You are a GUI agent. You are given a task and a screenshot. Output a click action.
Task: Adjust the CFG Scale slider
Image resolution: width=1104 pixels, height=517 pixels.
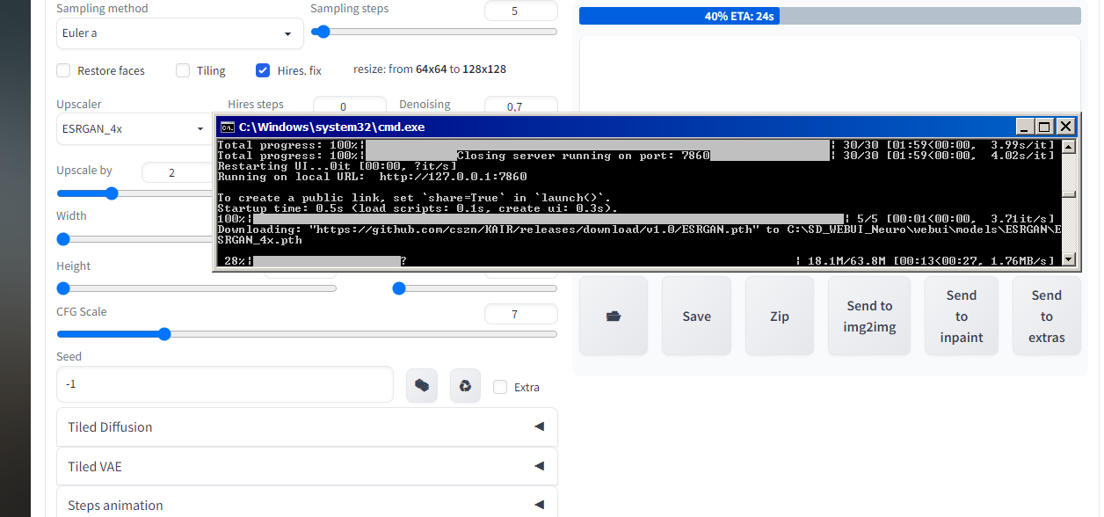click(x=307, y=334)
